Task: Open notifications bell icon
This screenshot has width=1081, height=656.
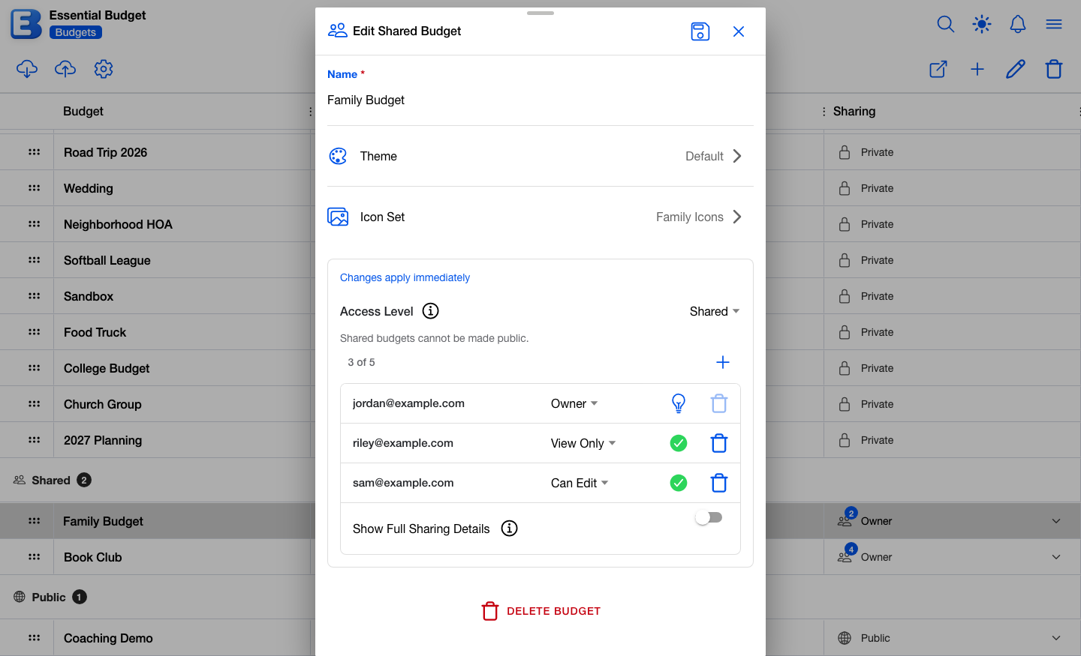Action: (1018, 24)
